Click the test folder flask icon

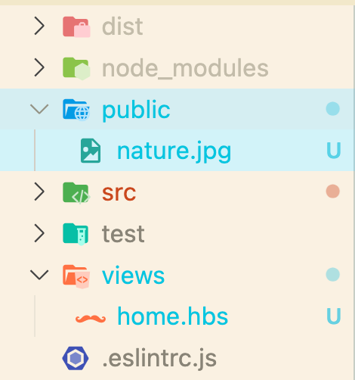76,234
